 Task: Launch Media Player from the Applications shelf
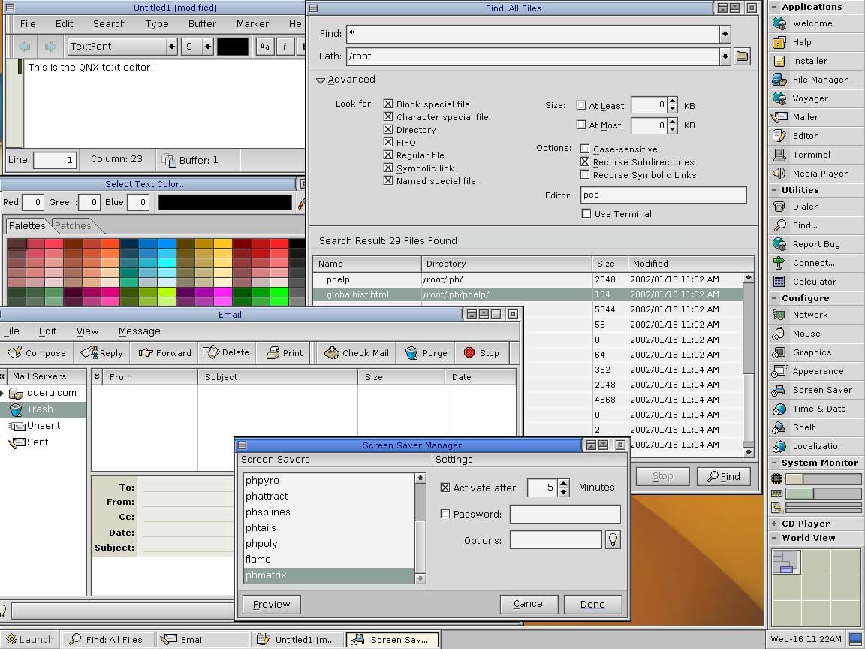[819, 174]
